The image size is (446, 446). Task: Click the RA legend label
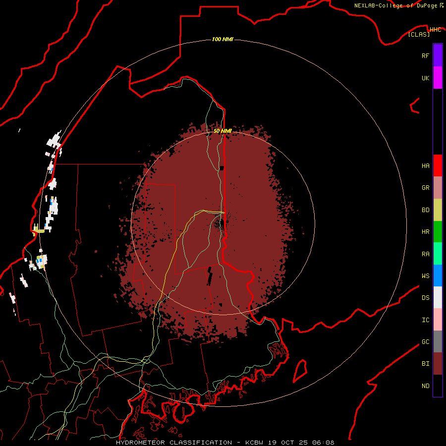(x=425, y=254)
